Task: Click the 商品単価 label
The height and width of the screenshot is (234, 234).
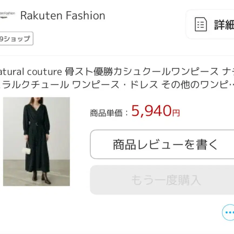Action: click(106, 113)
